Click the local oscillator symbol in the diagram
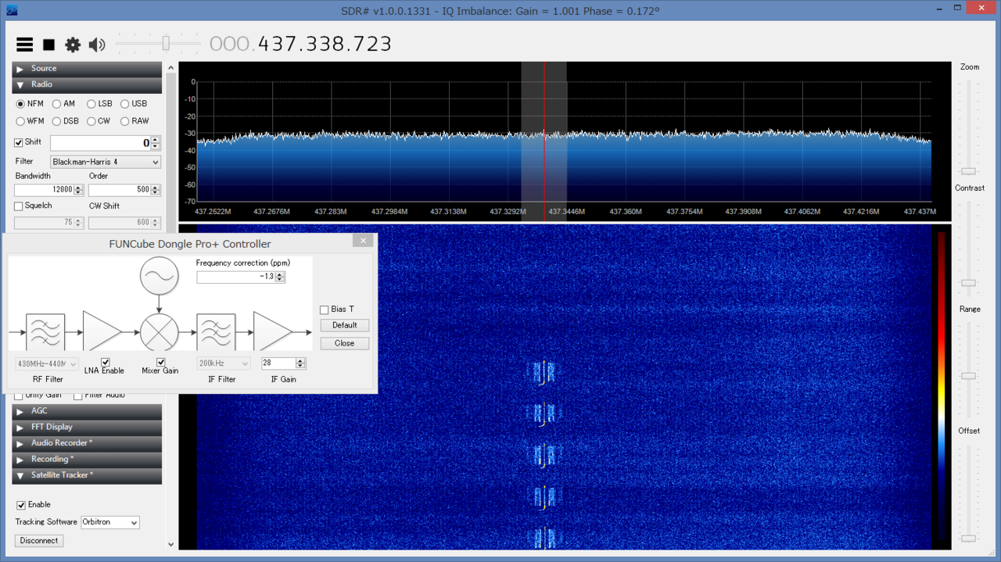 [x=160, y=276]
